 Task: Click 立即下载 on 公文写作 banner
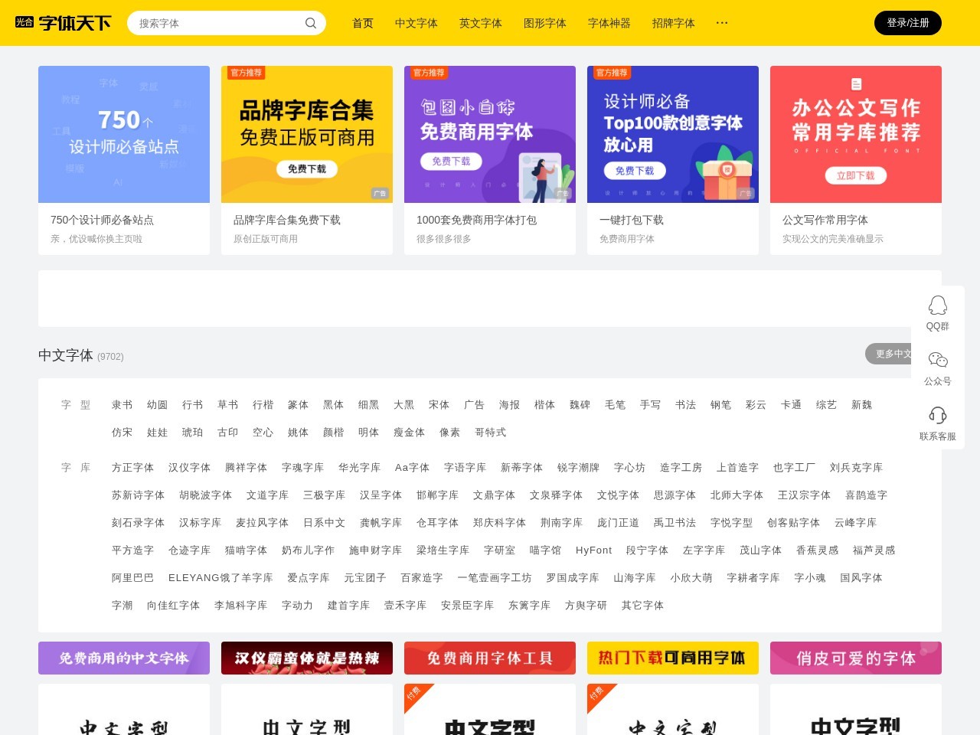click(856, 175)
